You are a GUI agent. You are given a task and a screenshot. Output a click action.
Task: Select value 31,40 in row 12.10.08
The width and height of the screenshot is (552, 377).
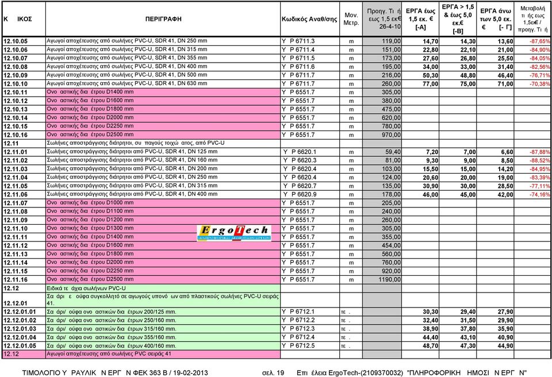pos(505,67)
